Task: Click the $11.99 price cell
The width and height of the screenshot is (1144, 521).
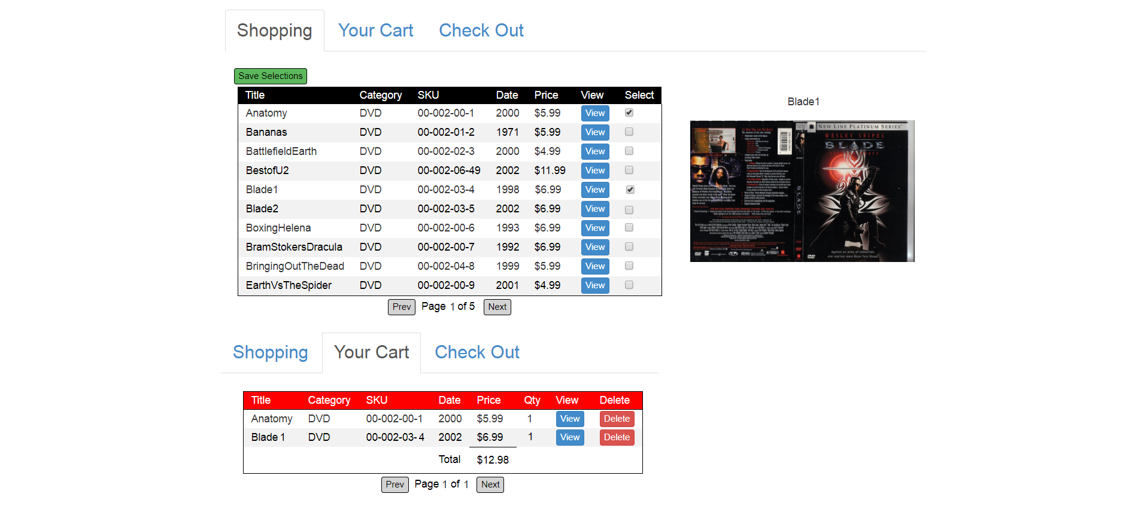Action: (x=550, y=170)
